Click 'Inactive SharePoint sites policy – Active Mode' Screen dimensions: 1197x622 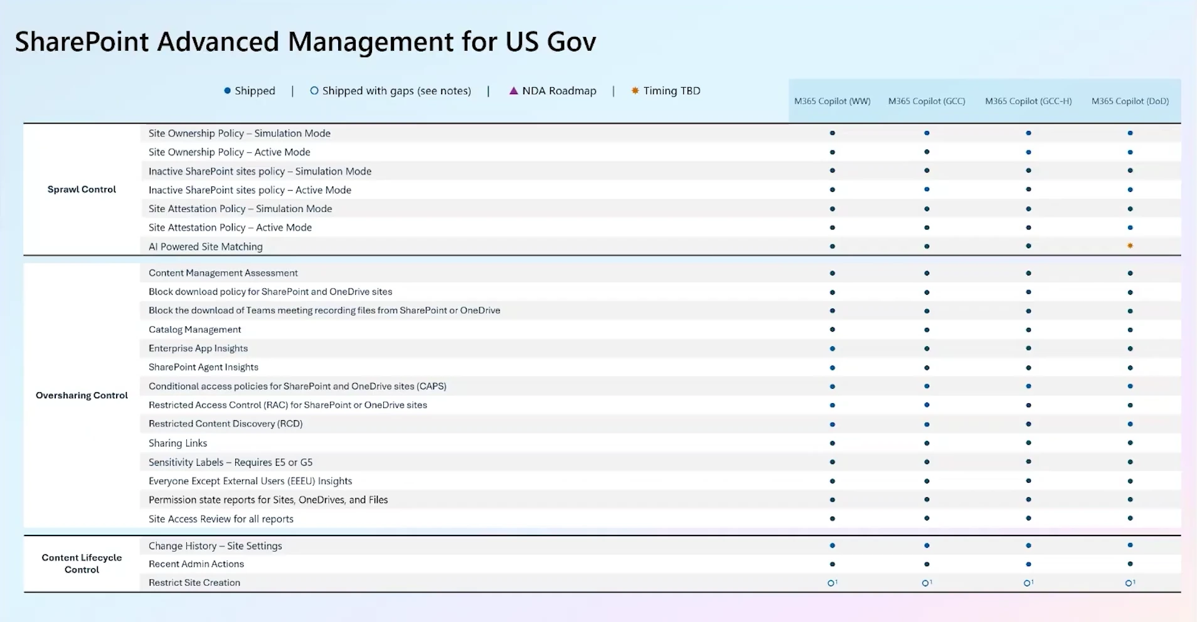[x=250, y=190]
